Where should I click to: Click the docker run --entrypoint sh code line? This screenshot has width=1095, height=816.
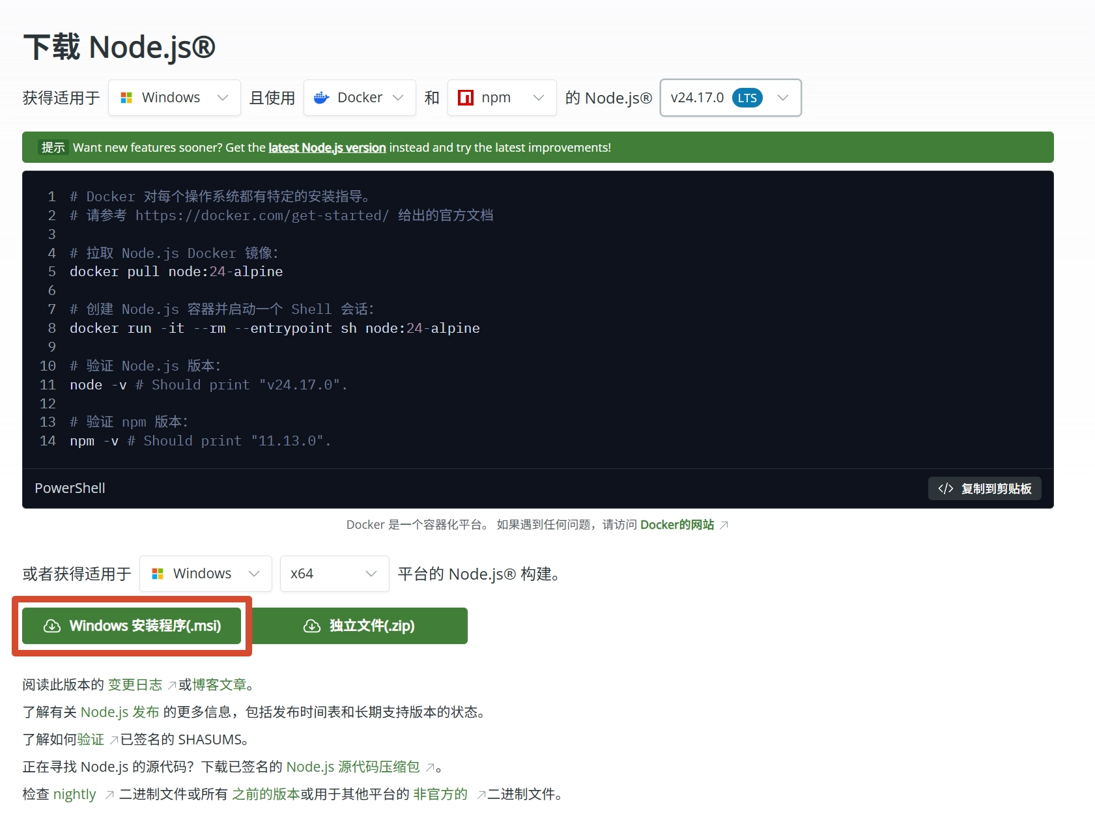coord(275,328)
